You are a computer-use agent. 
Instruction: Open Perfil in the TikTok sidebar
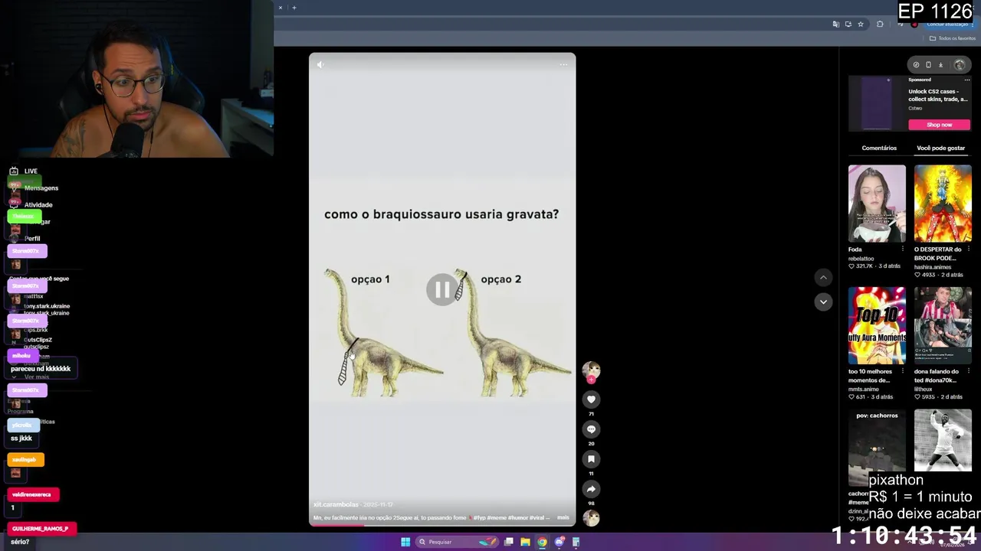31,239
